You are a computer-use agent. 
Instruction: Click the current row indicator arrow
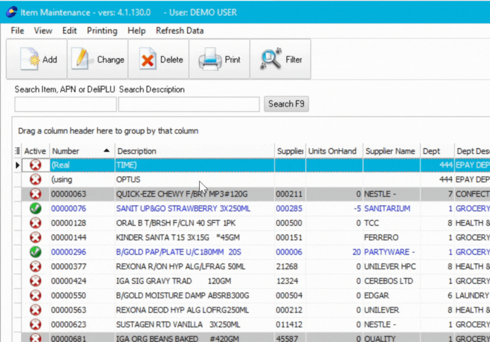17,165
